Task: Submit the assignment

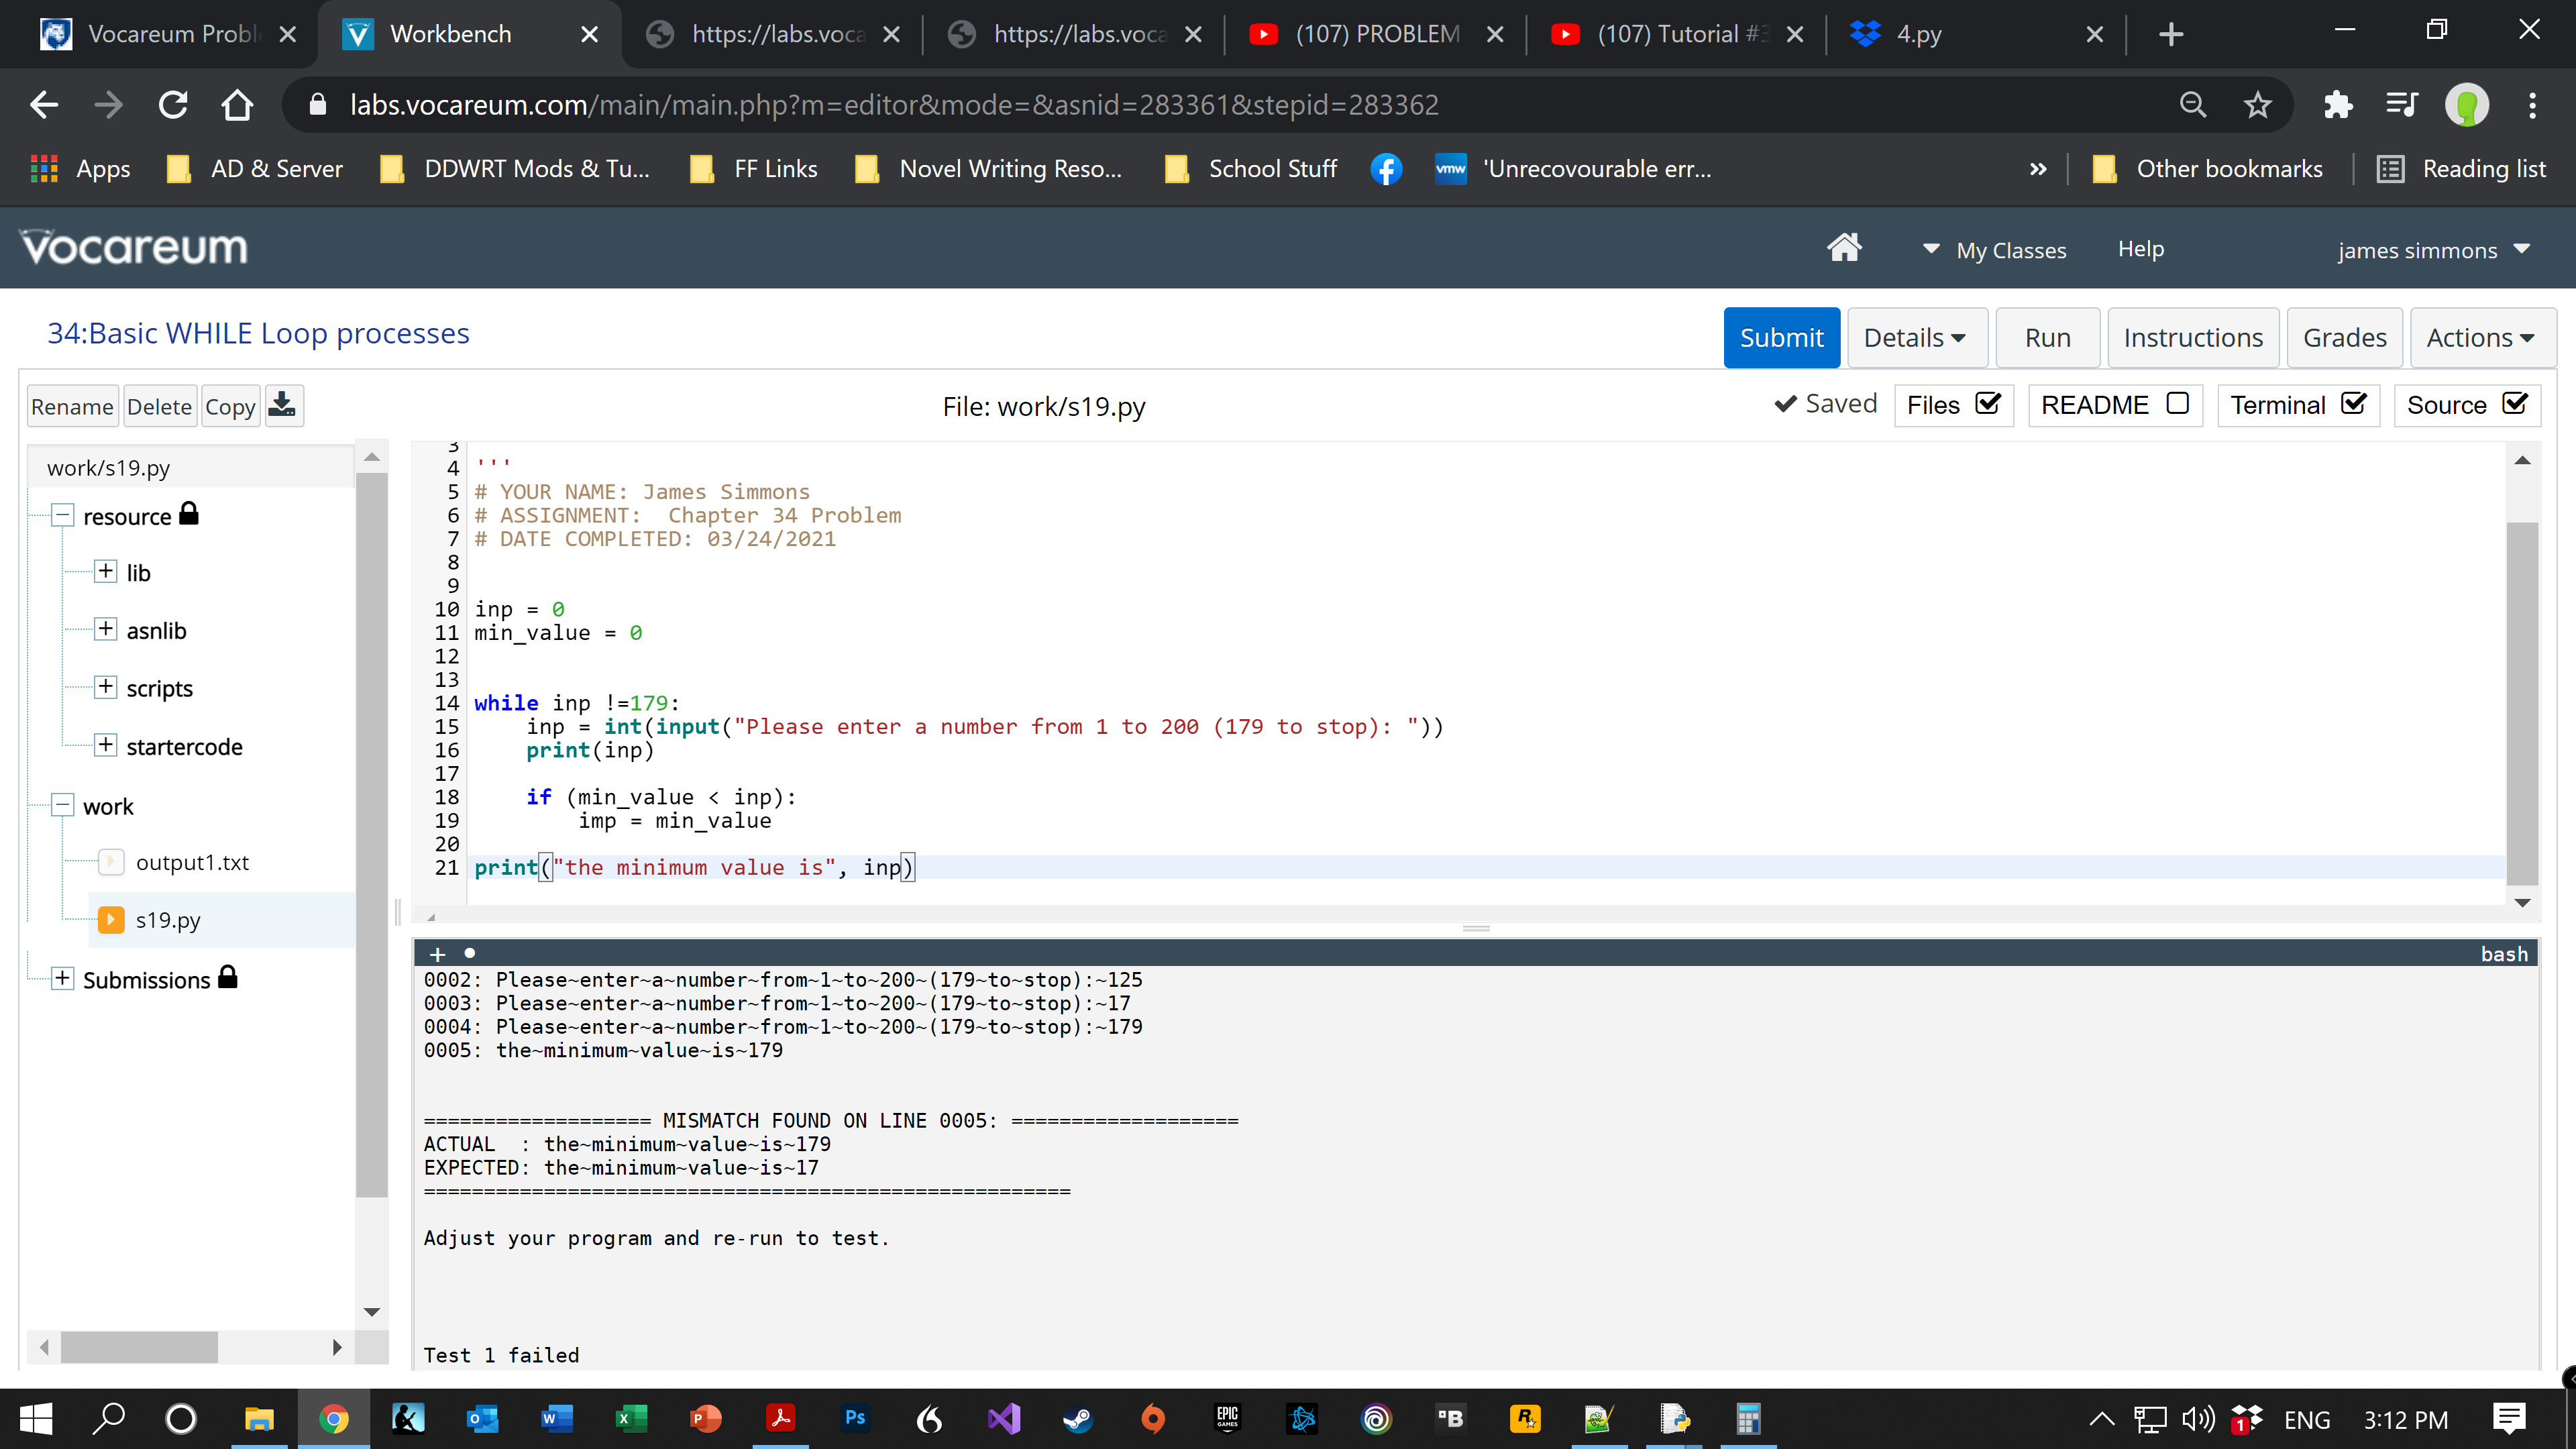Action: tap(1781, 338)
